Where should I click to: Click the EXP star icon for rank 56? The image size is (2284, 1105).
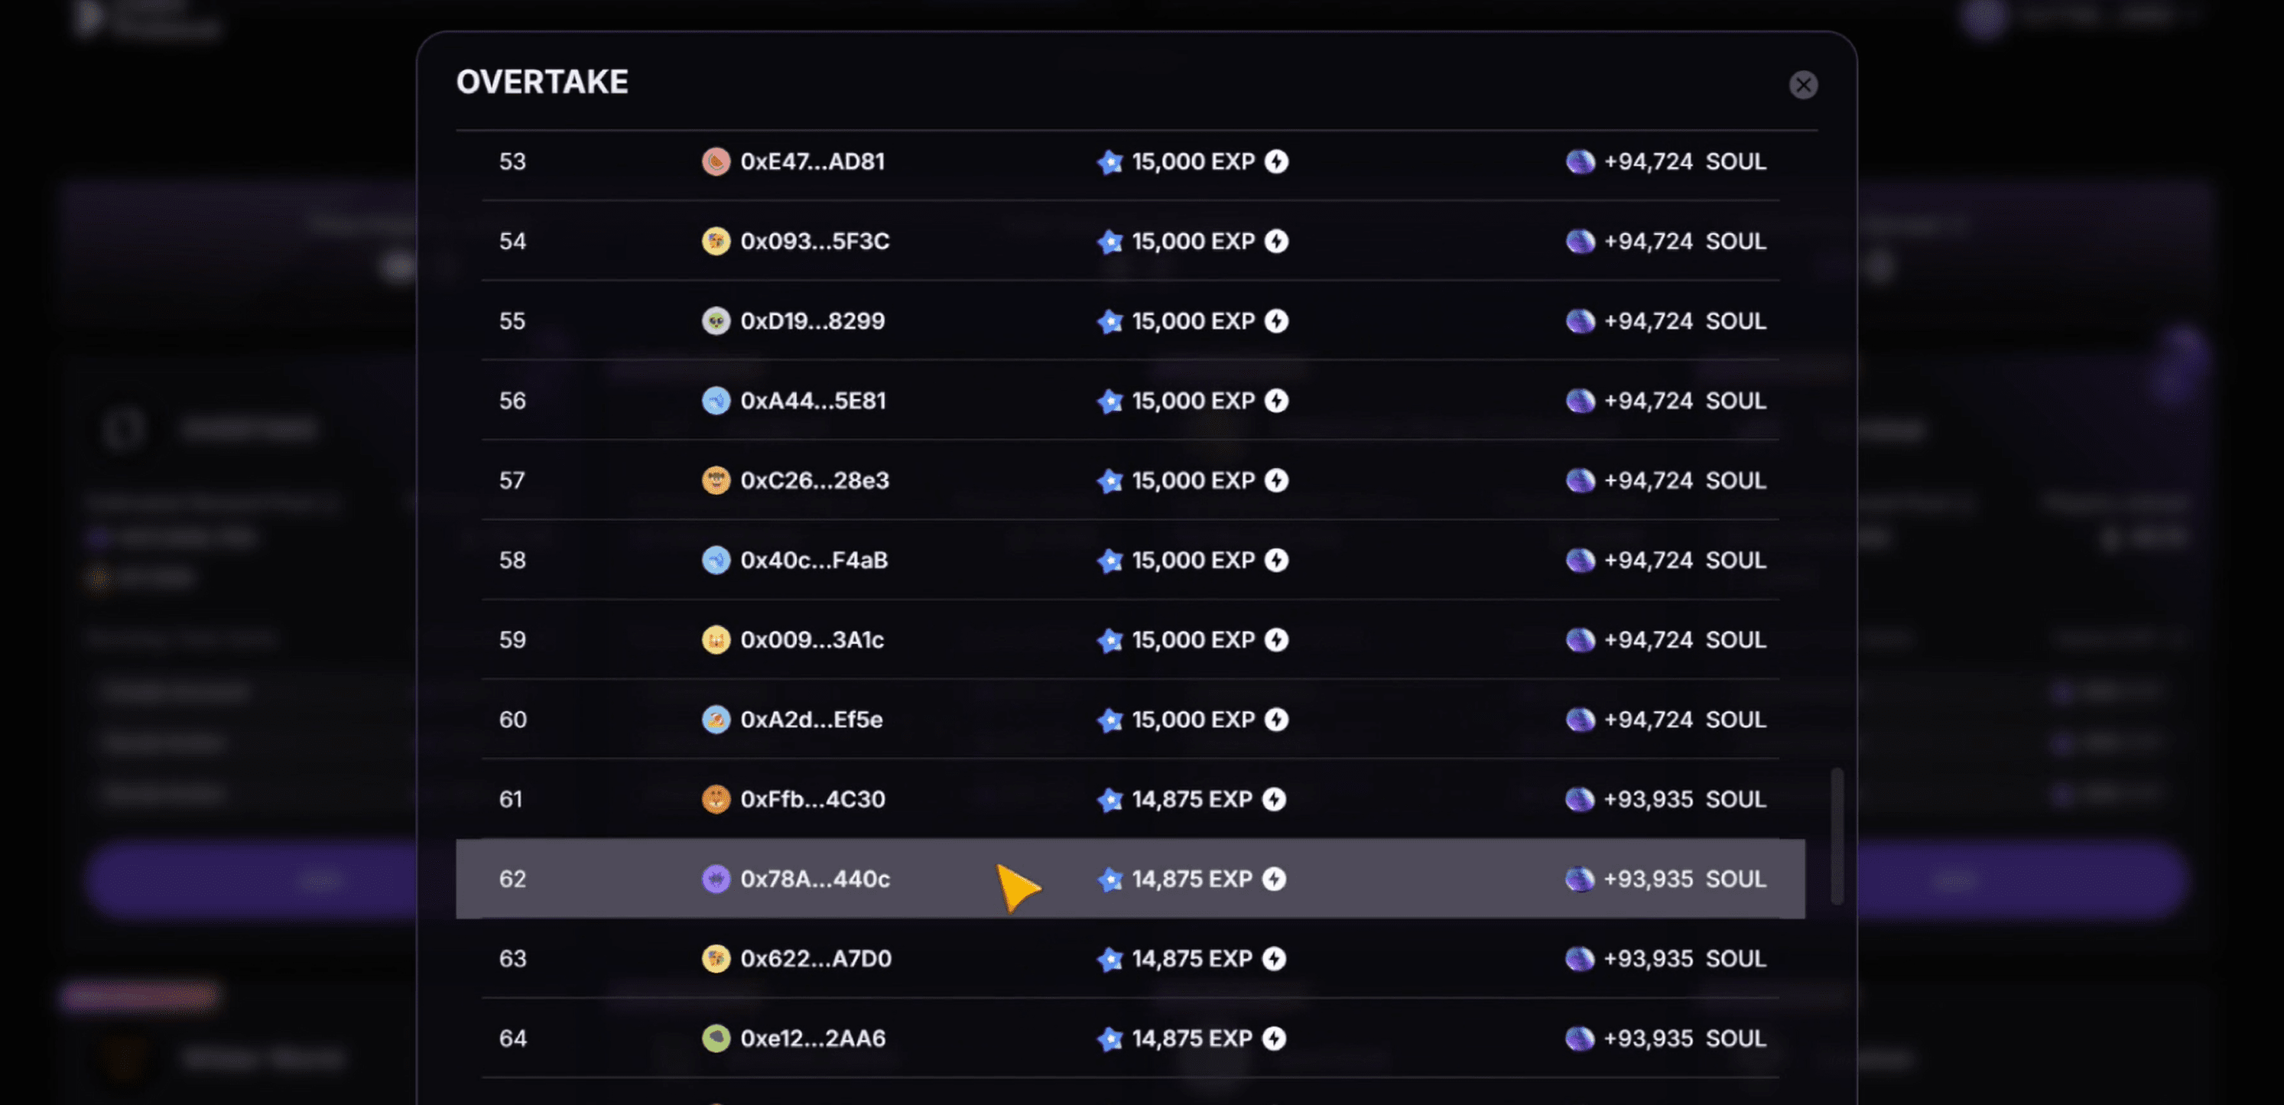pos(1110,401)
